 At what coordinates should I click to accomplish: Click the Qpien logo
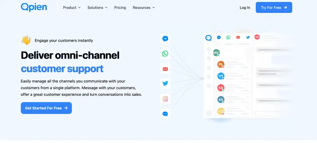pos(34,8)
